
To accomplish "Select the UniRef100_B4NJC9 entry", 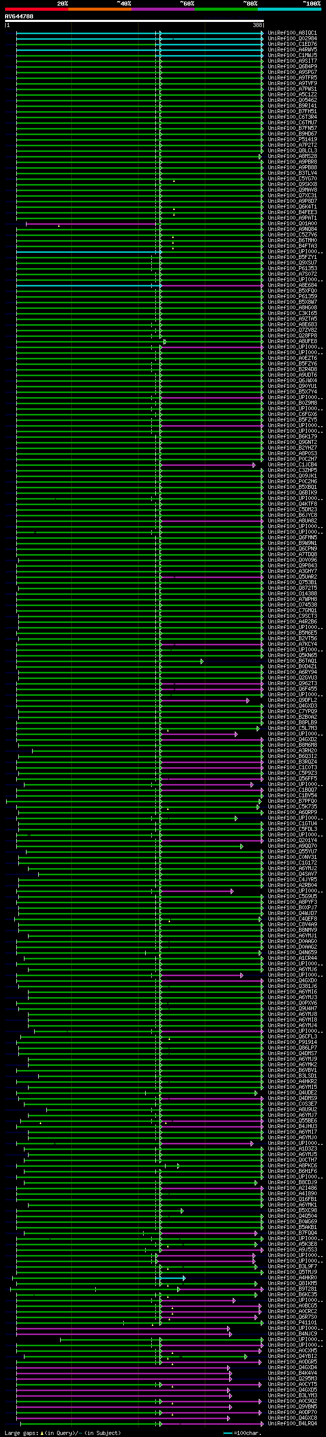I will [x=292, y=1334].
